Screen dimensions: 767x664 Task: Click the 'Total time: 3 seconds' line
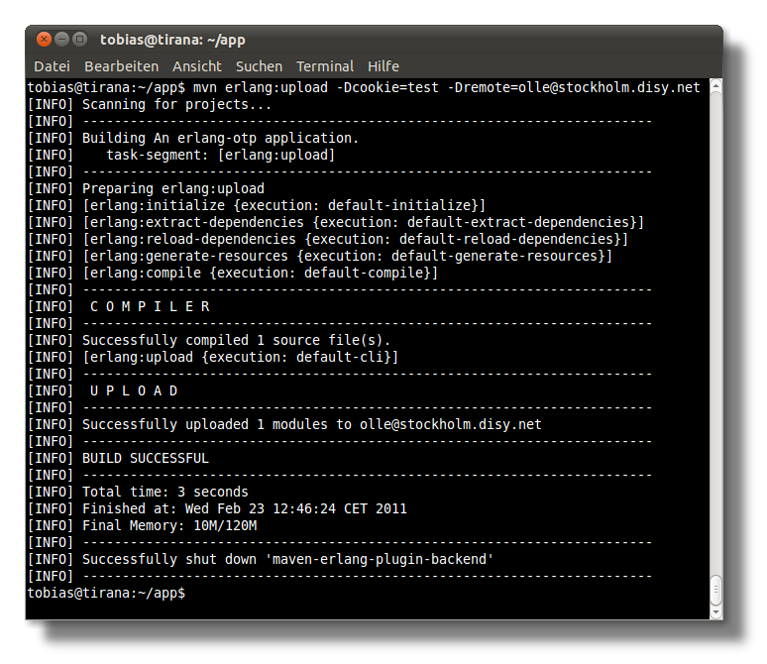pyautogui.click(x=165, y=492)
